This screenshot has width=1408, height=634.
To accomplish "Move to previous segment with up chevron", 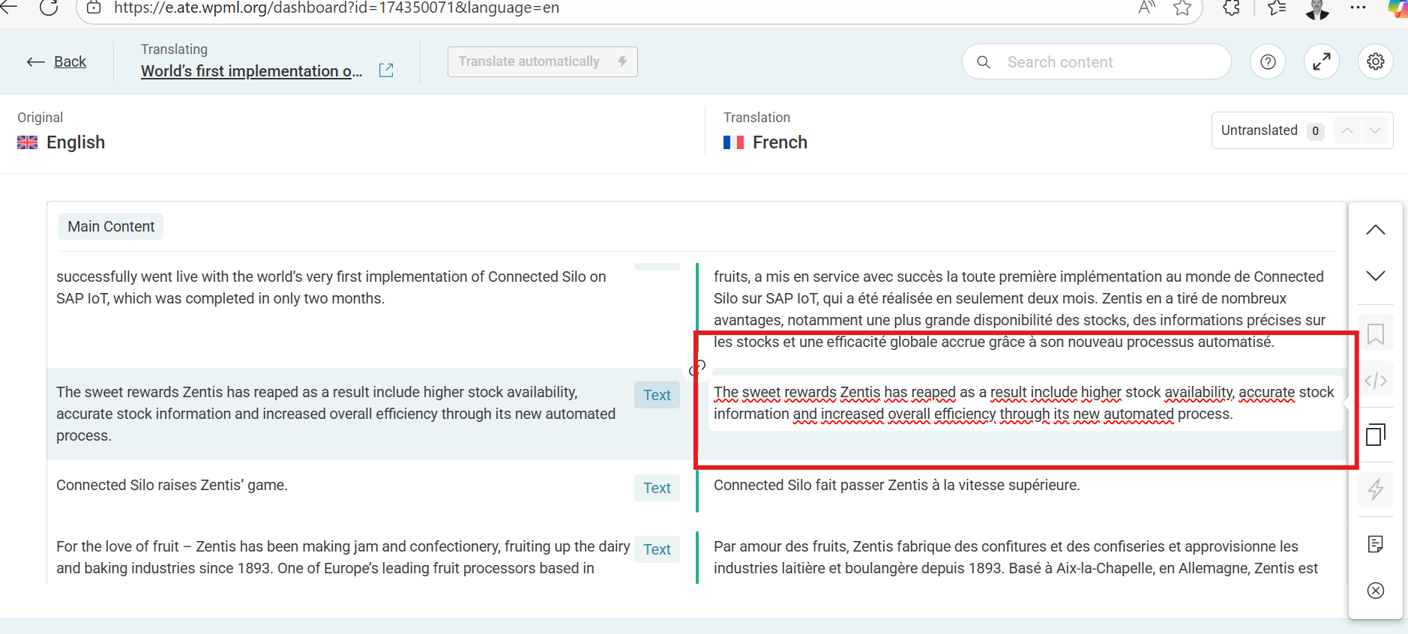I will click(x=1376, y=230).
